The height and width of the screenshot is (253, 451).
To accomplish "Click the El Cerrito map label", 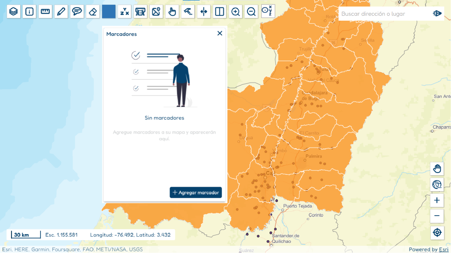I will [x=309, y=133].
